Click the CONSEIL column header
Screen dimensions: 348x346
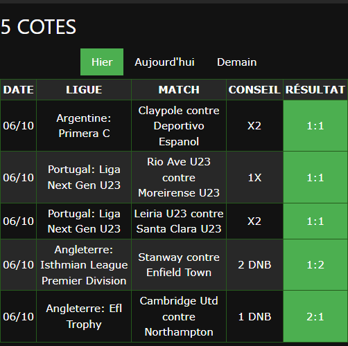tap(254, 90)
